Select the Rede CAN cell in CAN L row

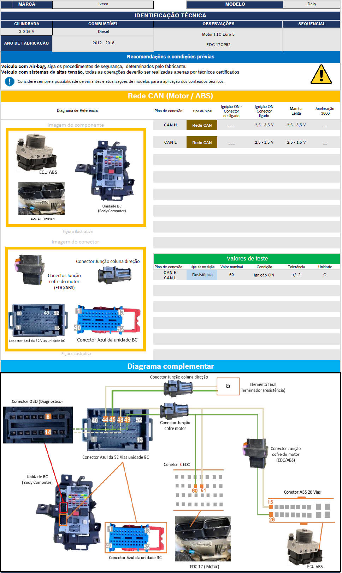click(x=202, y=143)
